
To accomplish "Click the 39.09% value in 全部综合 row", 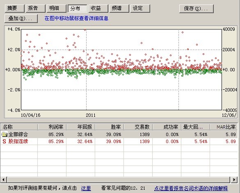I will pos(114,134).
